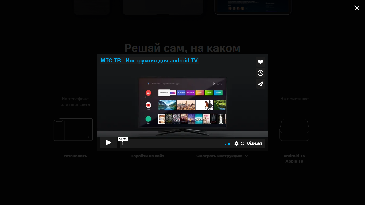Viewport: 365px width, 205px height.
Task: Play the Vimeo video
Action: 108,143
